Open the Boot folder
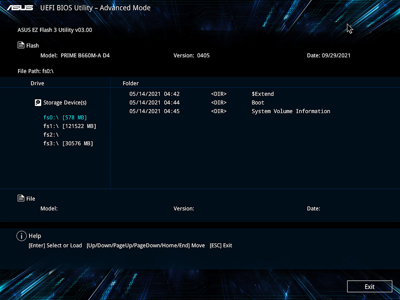 click(x=258, y=103)
